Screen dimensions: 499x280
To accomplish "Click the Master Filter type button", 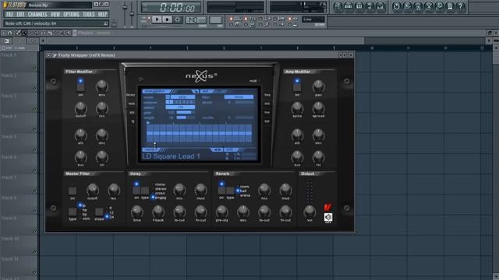I will tap(73, 212).
